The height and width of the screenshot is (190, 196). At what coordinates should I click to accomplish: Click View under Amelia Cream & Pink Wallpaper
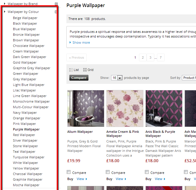pyautogui.click(x=120, y=179)
